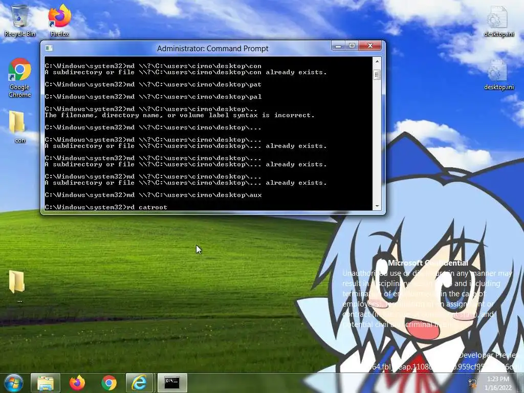Open the Recycle Bin desktop icon
Image resolution: width=524 pixels, height=393 pixels.
(20, 20)
